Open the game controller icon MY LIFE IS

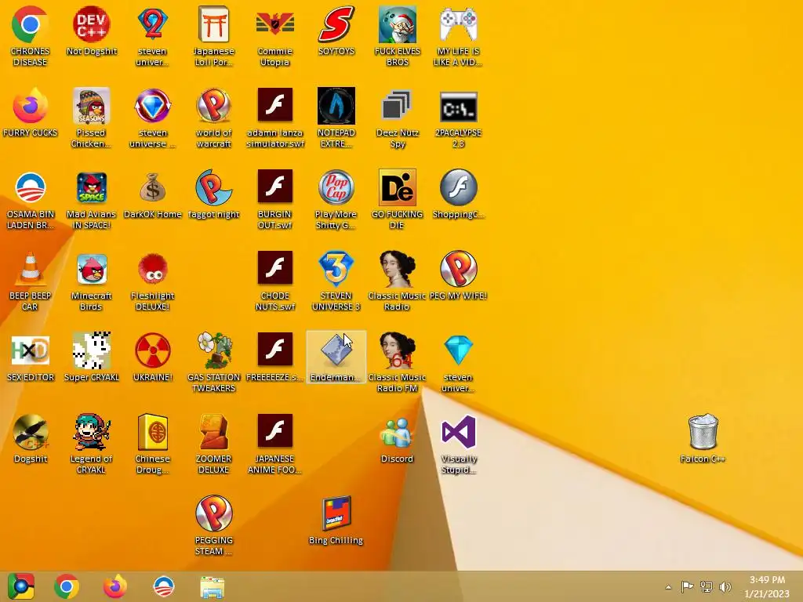click(x=458, y=24)
